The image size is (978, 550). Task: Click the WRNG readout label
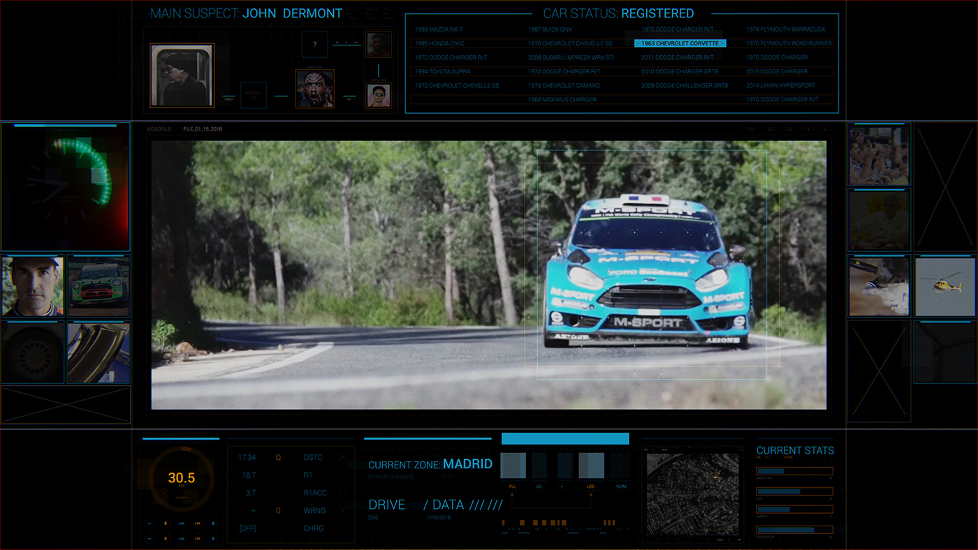point(314,510)
